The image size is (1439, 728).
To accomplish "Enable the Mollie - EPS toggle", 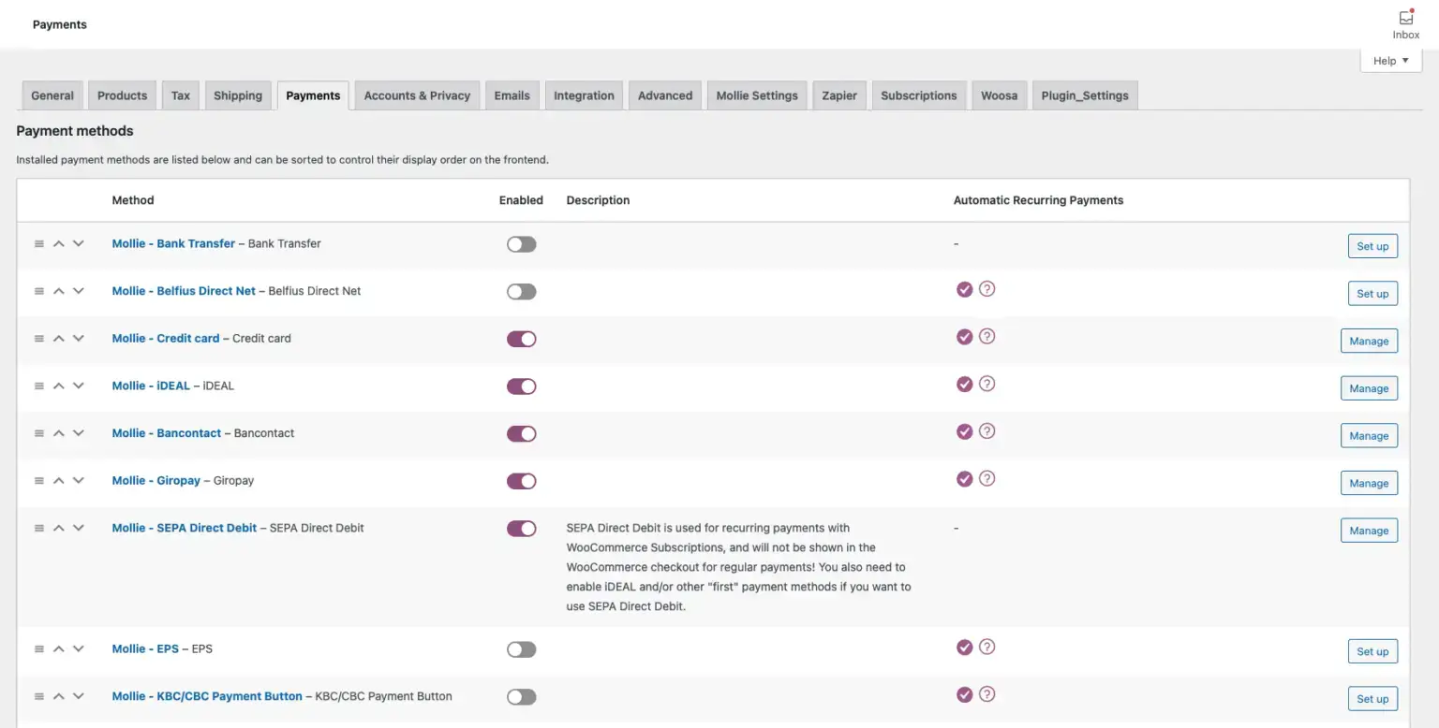I will click(x=521, y=649).
